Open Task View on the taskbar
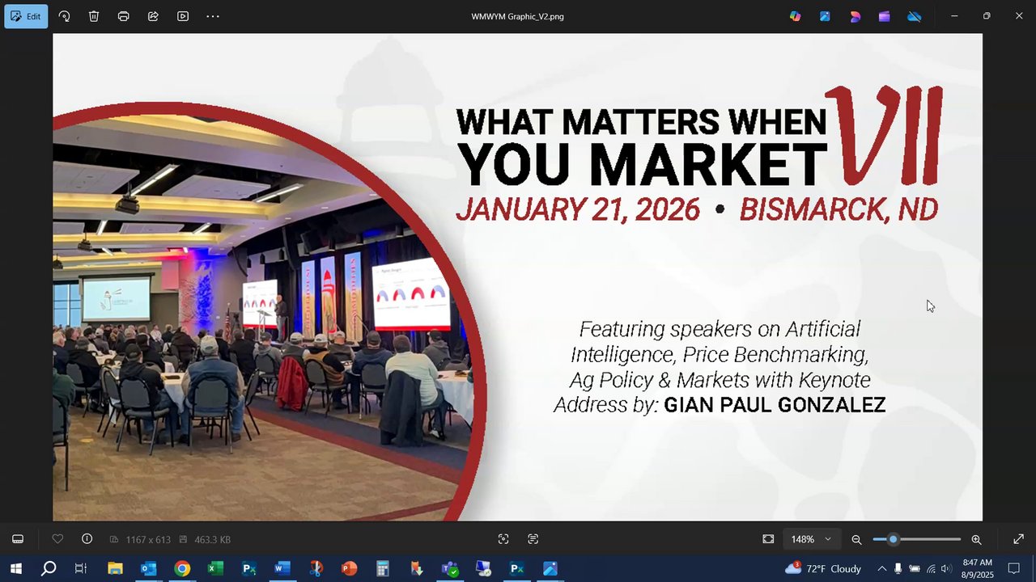Image resolution: width=1036 pixels, height=582 pixels. [x=81, y=568]
